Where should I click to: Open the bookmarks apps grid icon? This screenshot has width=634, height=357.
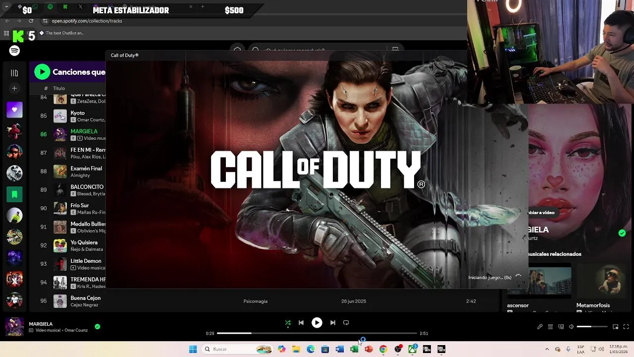click(x=6, y=33)
